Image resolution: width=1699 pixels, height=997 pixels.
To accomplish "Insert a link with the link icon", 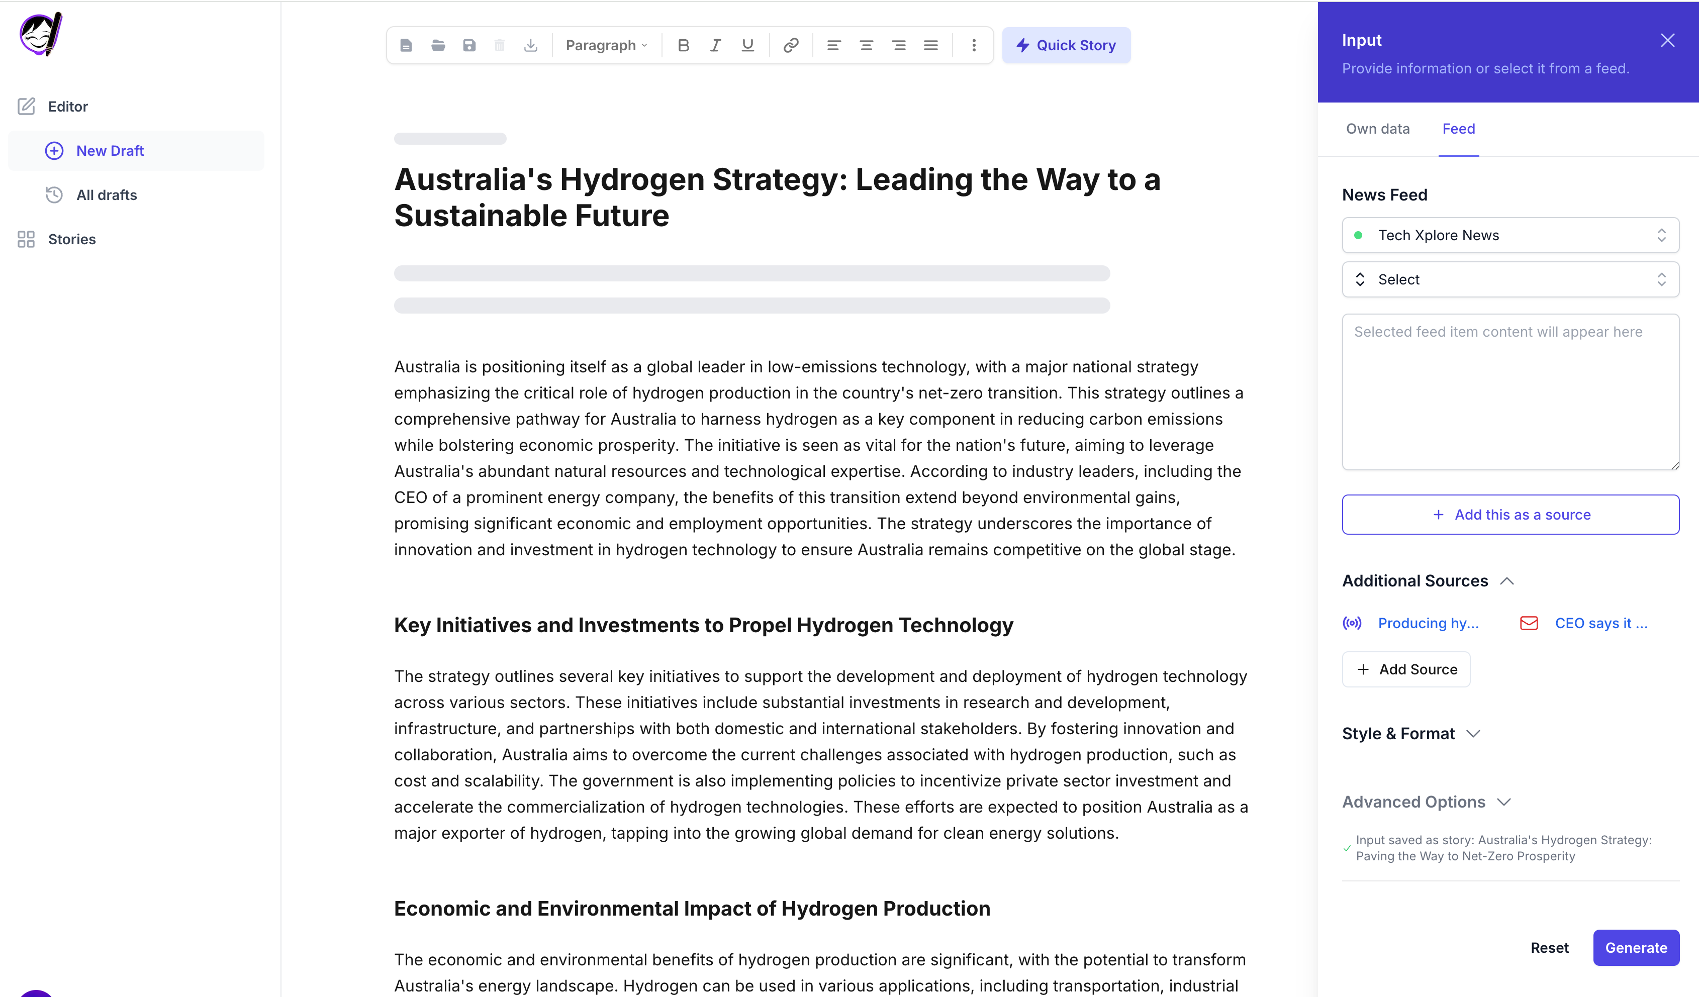I will click(x=791, y=45).
